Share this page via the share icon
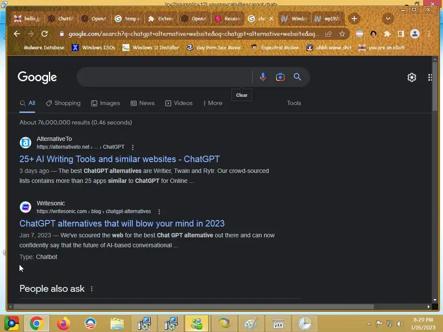Image resolution: width=443 pixels, height=332 pixels. pyautogui.click(x=328, y=34)
